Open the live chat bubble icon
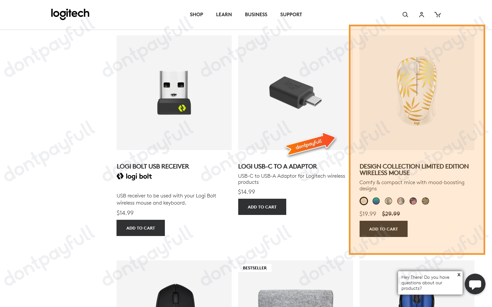This screenshot has width=492, height=307. tap(475, 284)
